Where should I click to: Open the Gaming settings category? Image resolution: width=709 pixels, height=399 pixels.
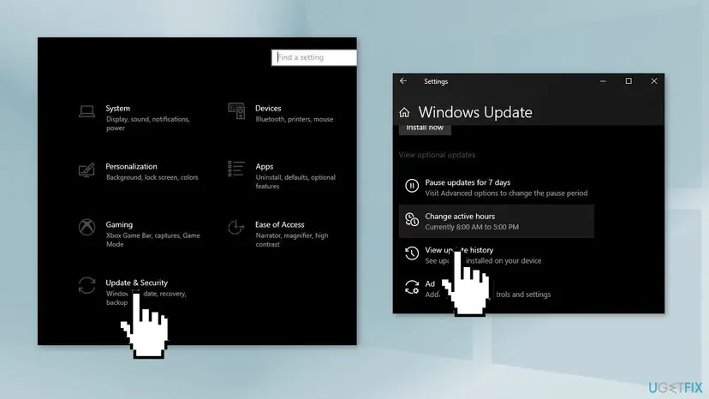(140, 234)
